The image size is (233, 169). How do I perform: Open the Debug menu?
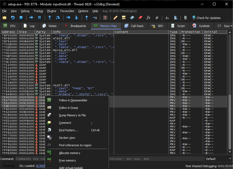(25, 11)
